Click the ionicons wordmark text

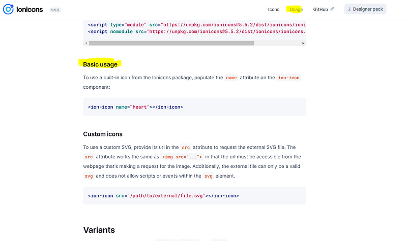[30, 10]
